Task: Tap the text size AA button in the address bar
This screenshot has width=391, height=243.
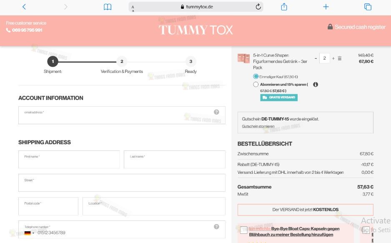Action: tap(133, 9)
